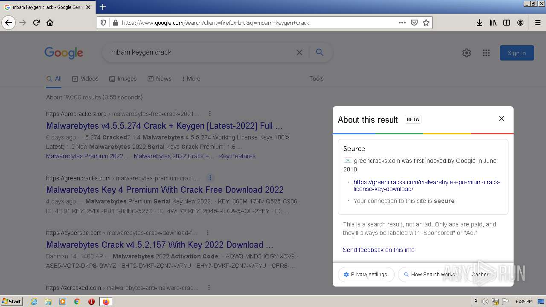Open options for procrackerz.org result

(x=209, y=114)
